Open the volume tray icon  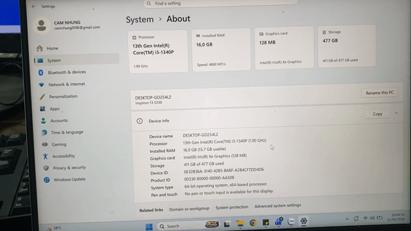(x=372, y=218)
